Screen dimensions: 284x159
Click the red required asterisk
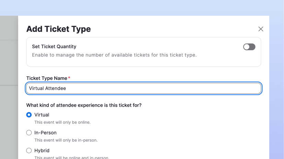69,78
